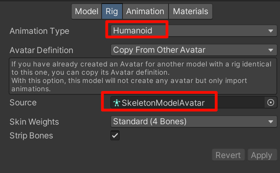Switch to the Animation tab
Viewport: 280px width, 173px height.
(145, 11)
